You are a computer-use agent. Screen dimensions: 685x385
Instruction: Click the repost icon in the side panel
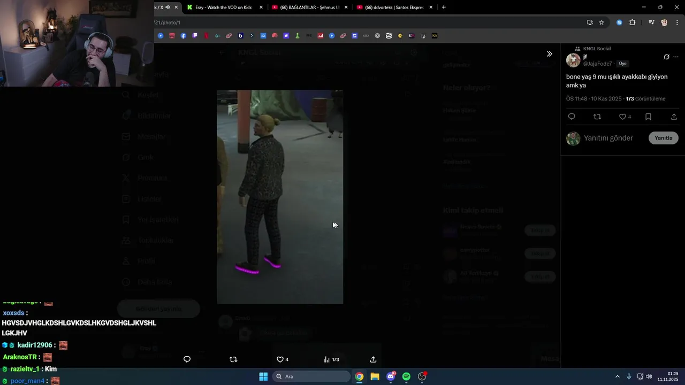click(x=597, y=117)
